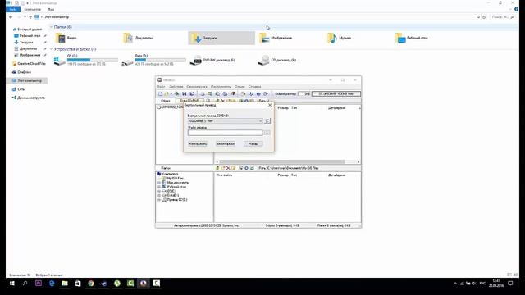525x295 pixels.
Task: Open the Explorer help question-mark icon
Action: [516, 9]
